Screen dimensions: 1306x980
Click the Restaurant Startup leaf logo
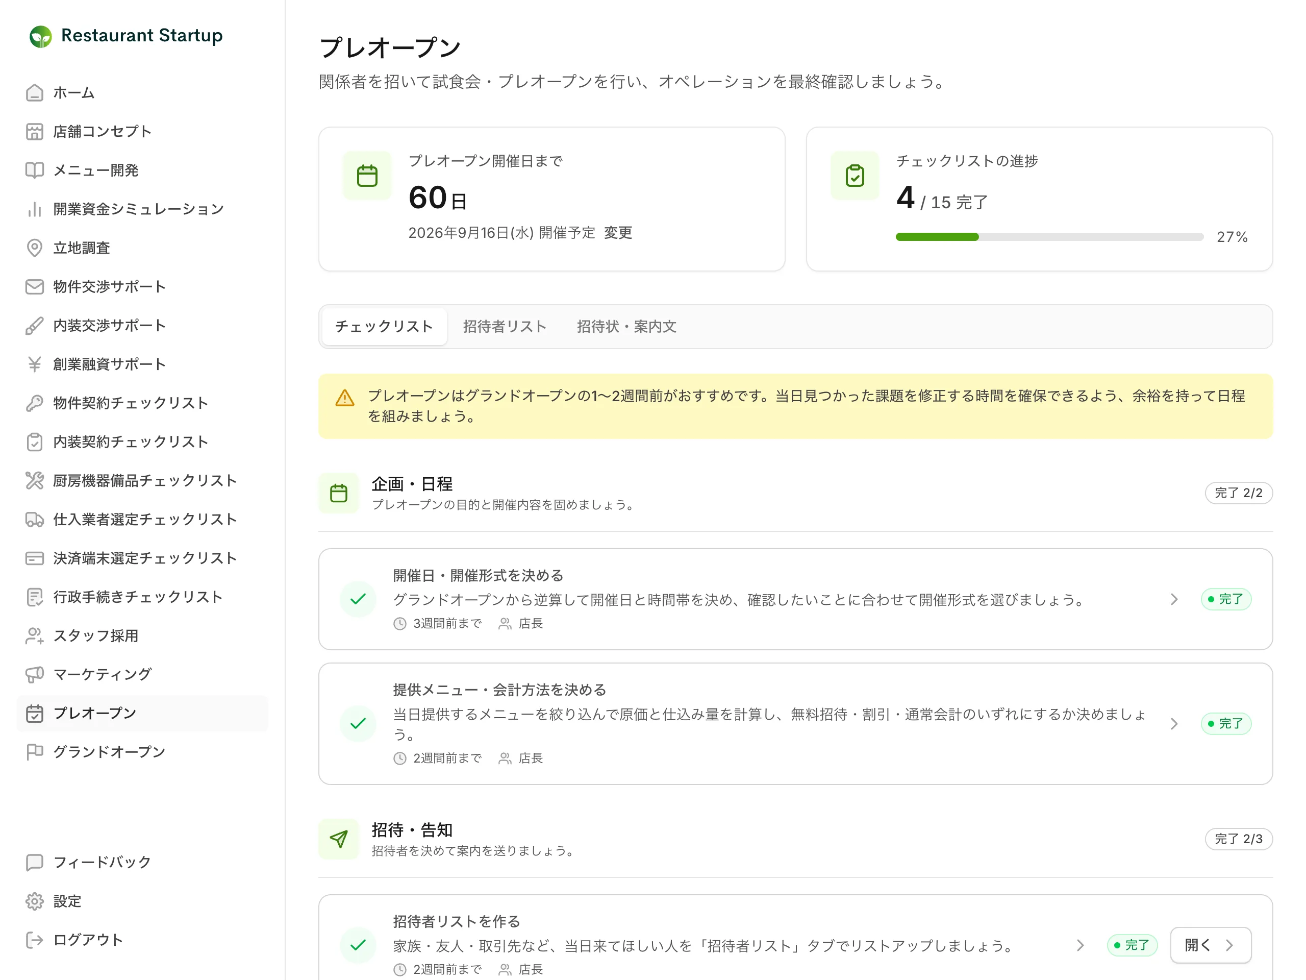point(41,36)
